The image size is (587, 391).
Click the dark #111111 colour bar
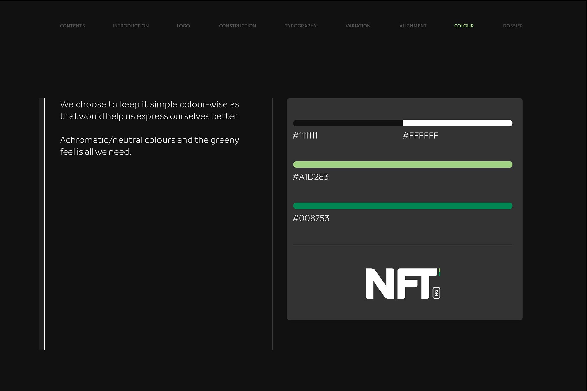(x=348, y=123)
